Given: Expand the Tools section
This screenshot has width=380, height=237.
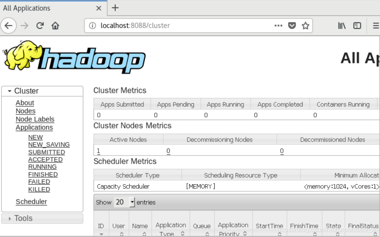Looking at the screenshot, I should point(42,218).
